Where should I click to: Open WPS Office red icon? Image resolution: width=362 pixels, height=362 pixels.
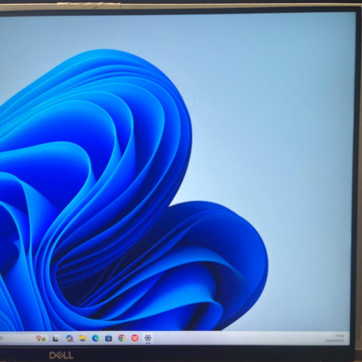pyautogui.click(x=135, y=338)
